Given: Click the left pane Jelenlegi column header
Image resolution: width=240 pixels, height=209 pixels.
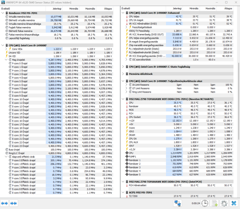Looking at the screenshot, I should click(x=54, y=9).
